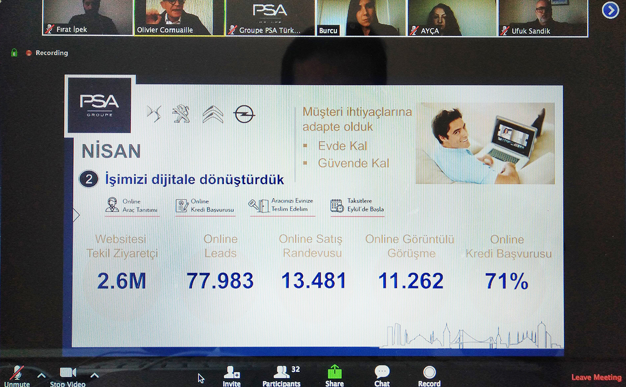The height and width of the screenshot is (387, 626).
Task: Click AYÇA's video thumbnail
Action: 451,17
